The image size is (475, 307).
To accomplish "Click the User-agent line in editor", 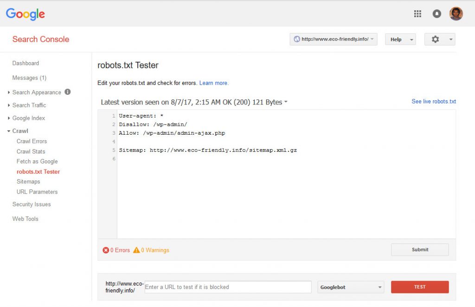I will pos(141,116).
